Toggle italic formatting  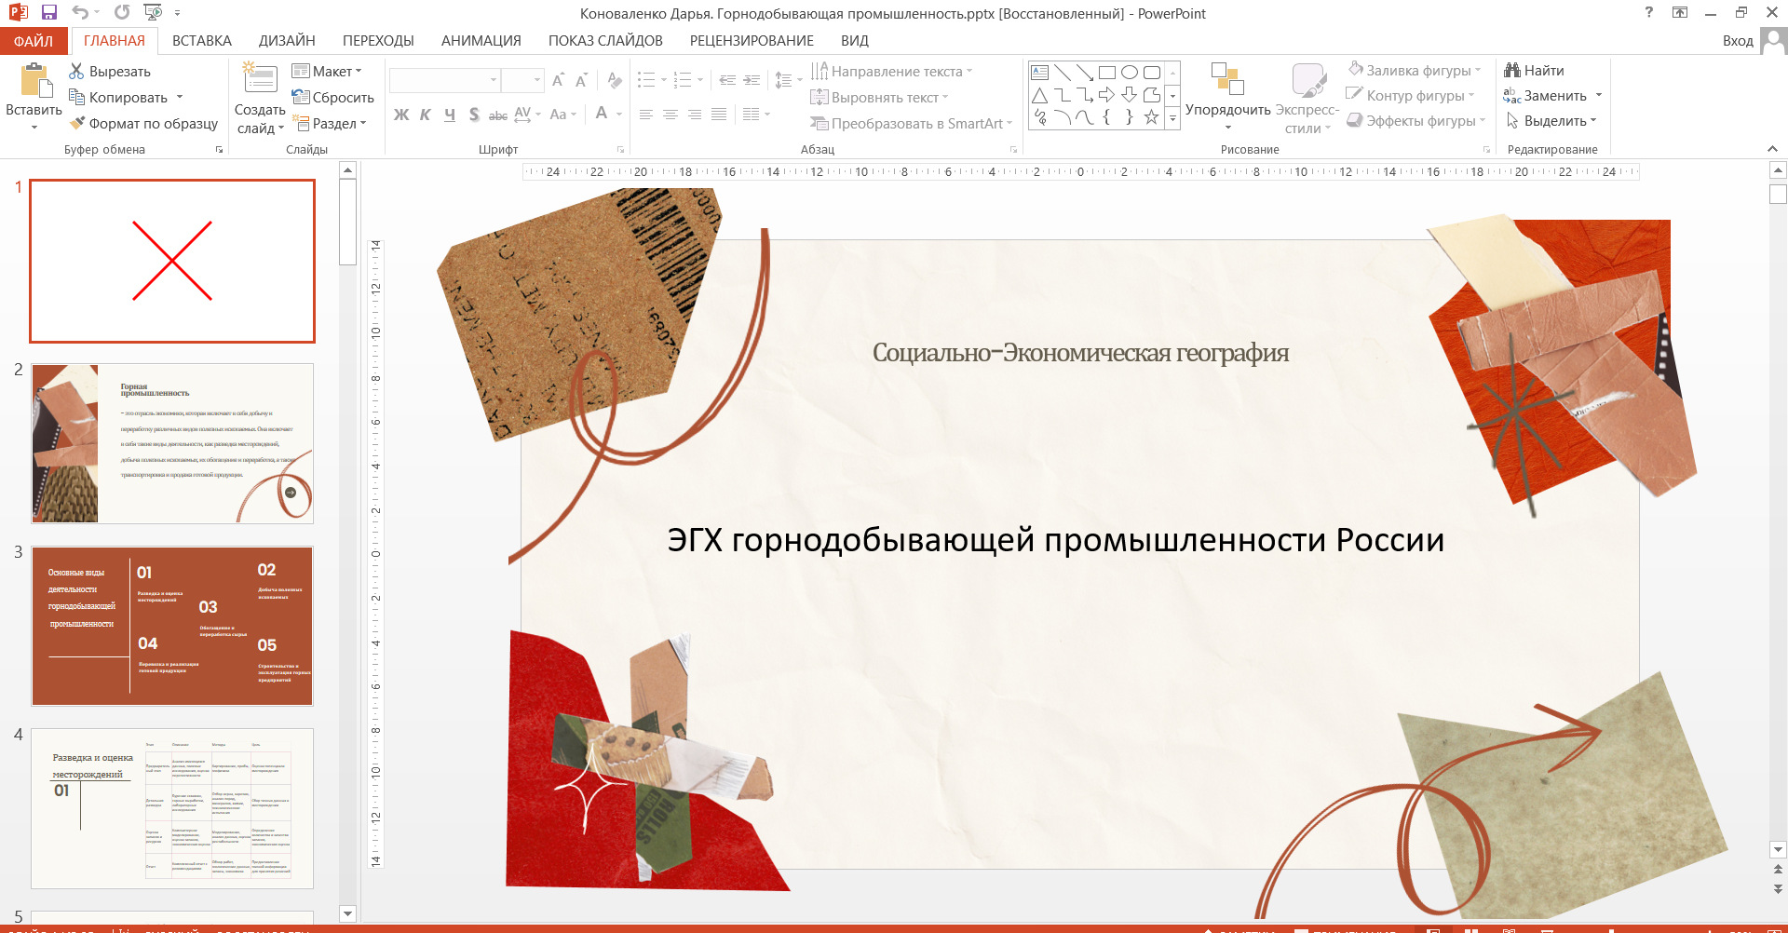coord(426,114)
